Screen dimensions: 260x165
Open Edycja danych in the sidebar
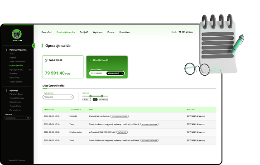click(16, 82)
